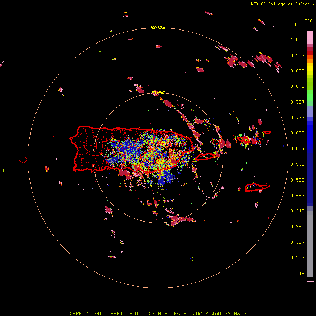Viewport: 316px width, 316px height.
Task: Click the 100 NMI range ring label
Action: click(x=158, y=28)
